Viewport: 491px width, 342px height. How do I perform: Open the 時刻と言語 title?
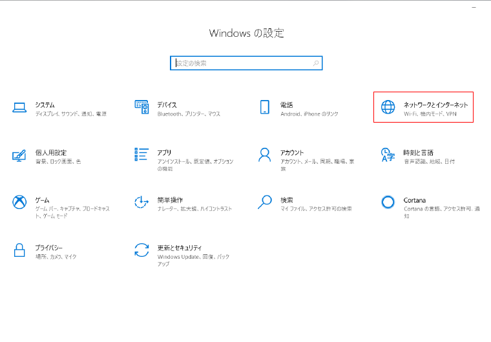419,153
